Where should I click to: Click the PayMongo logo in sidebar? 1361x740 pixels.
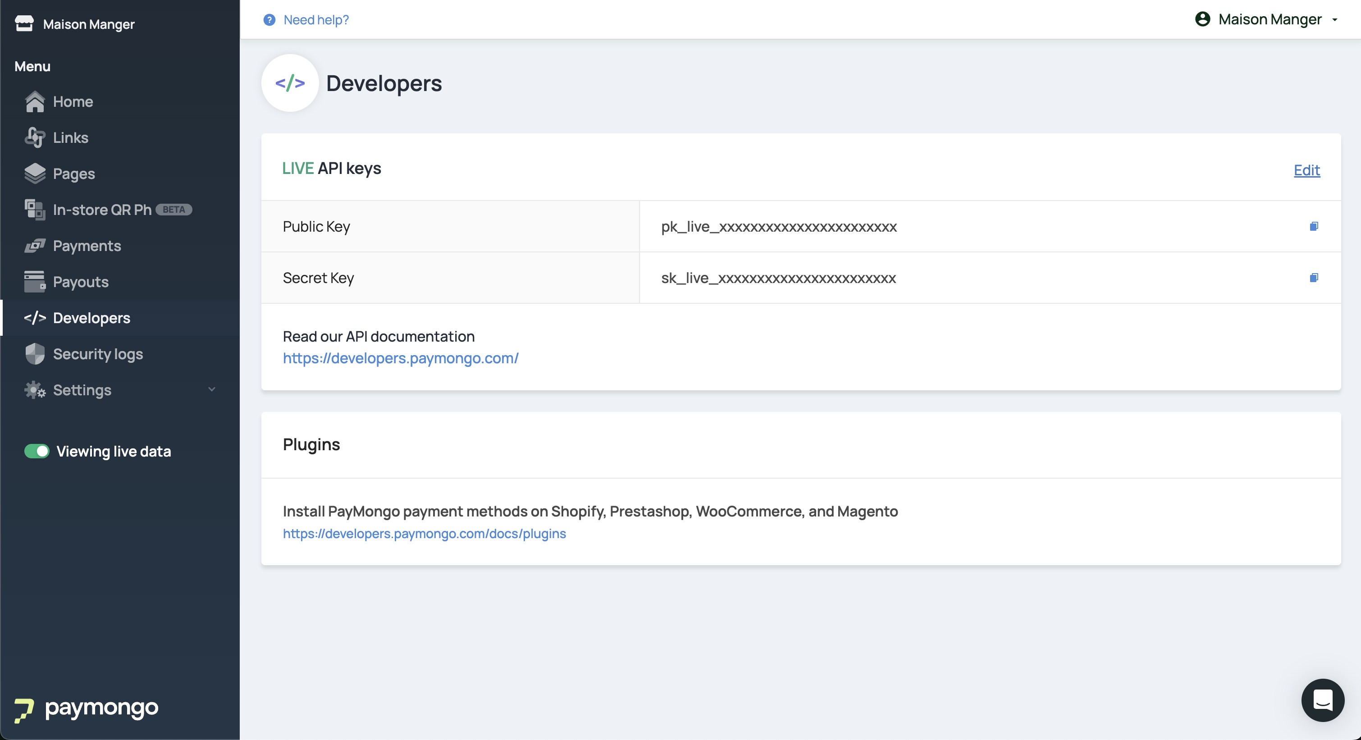click(x=86, y=709)
